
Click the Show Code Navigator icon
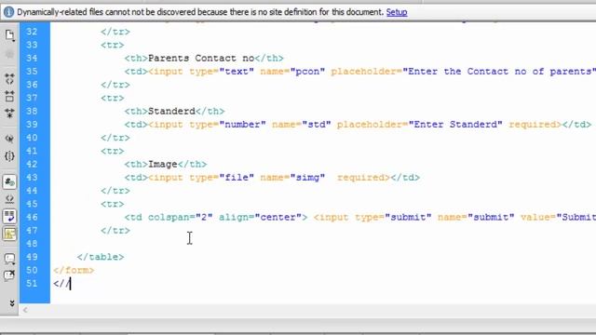point(9,55)
